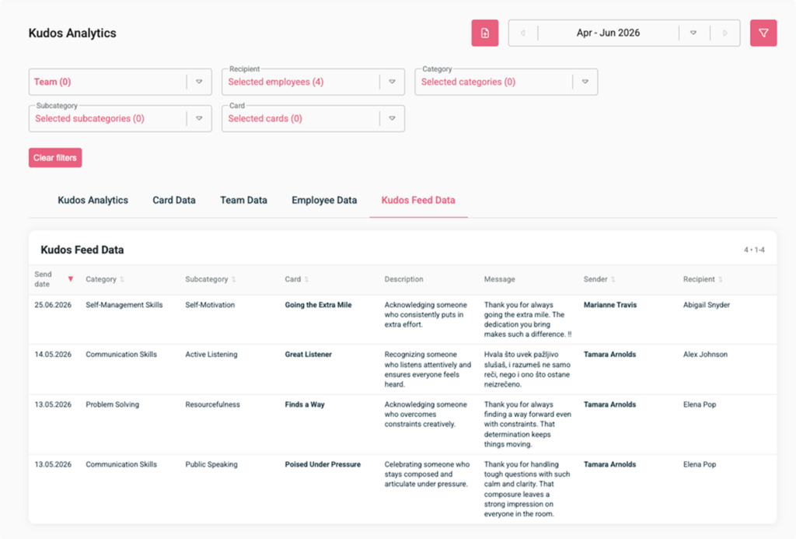Click the Problem Solving category cell
The height and width of the screenshot is (539, 796).
(112, 404)
